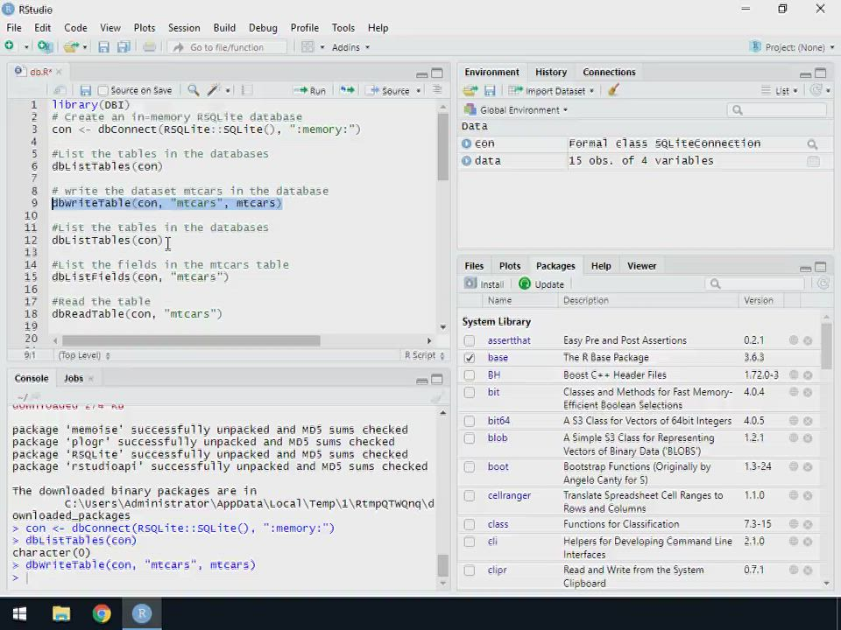841x630 pixels.
Task: Save the current script with the editor save icon
Action: click(85, 90)
